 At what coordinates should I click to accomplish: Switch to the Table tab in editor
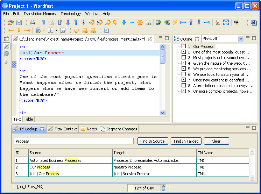[28, 119]
